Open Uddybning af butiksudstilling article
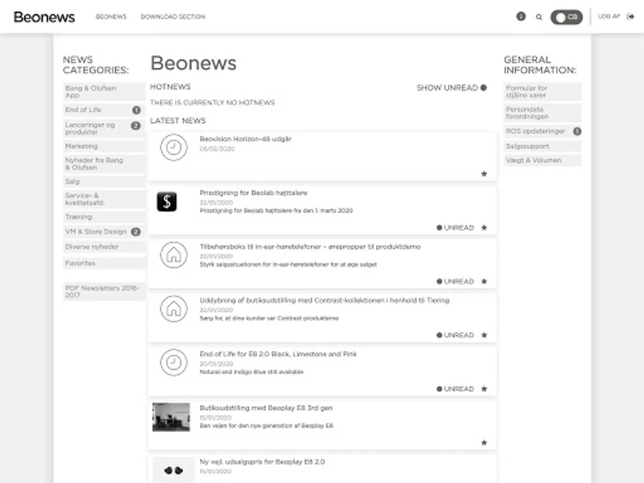 (x=325, y=300)
